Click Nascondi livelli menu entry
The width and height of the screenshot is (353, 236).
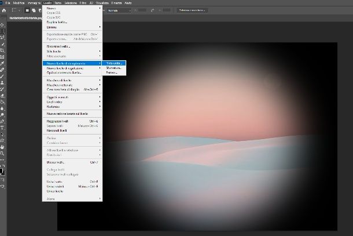72,130
